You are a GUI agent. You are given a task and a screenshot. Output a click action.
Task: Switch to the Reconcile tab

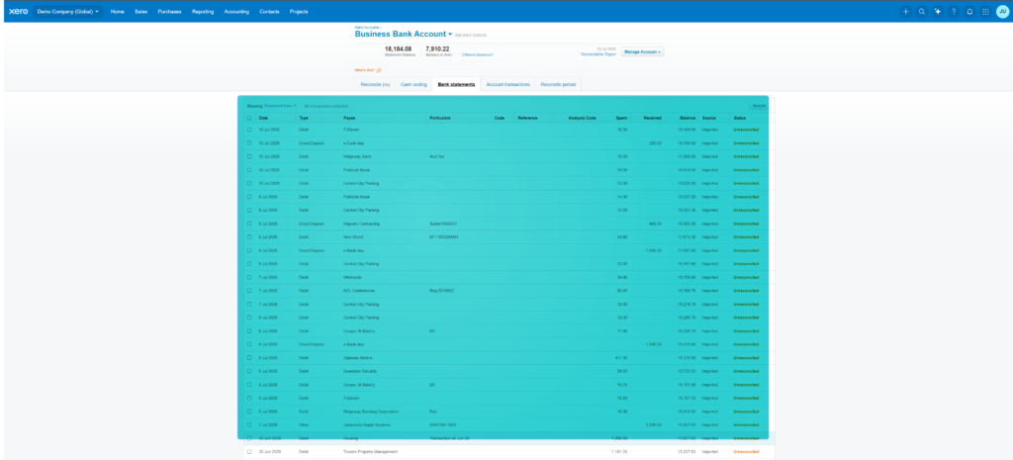pyautogui.click(x=375, y=84)
